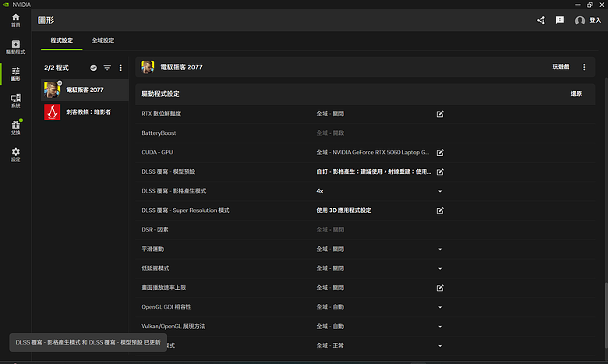Open the 兌換 redeem gift icon
This screenshot has height=364, width=608.
[x=16, y=128]
